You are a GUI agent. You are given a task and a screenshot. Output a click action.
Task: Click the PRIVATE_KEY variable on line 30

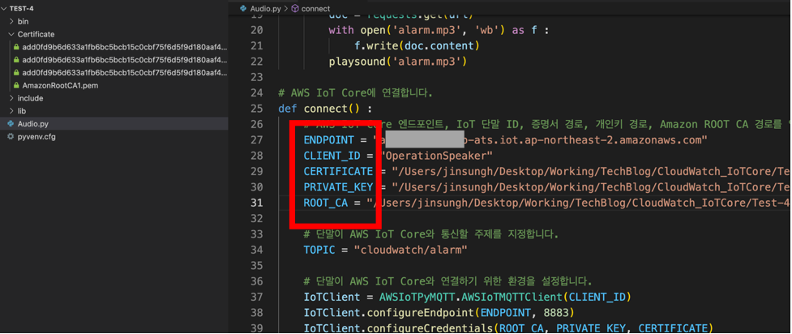(338, 187)
